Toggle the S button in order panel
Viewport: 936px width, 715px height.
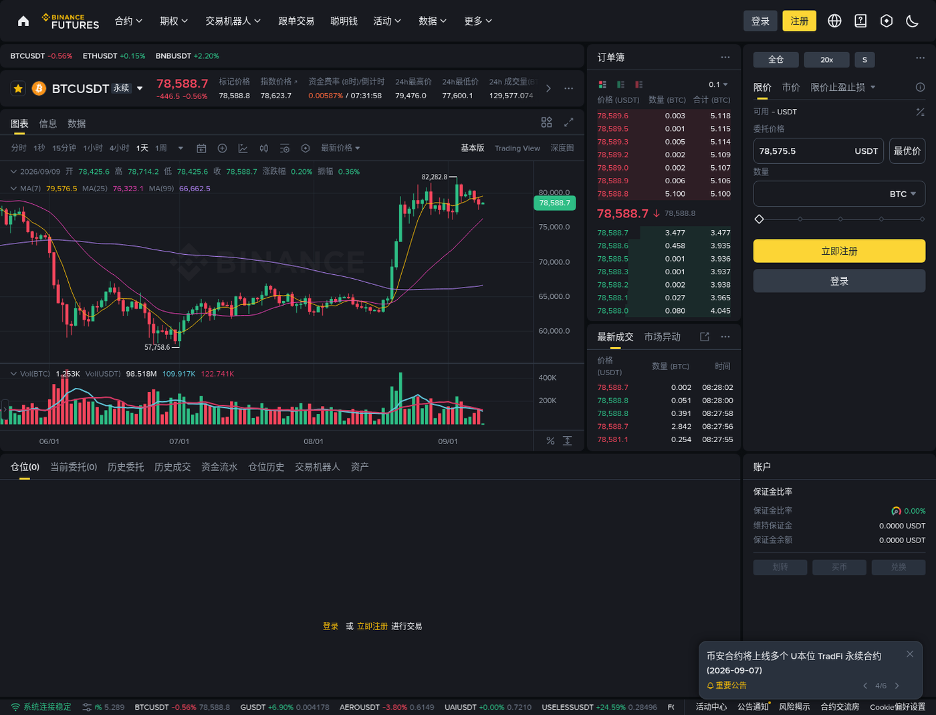[864, 60]
